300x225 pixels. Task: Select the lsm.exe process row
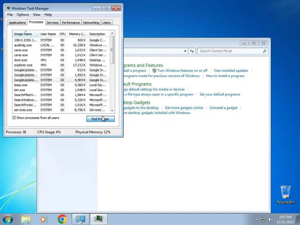pyautogui.click(x=61, y=90)
